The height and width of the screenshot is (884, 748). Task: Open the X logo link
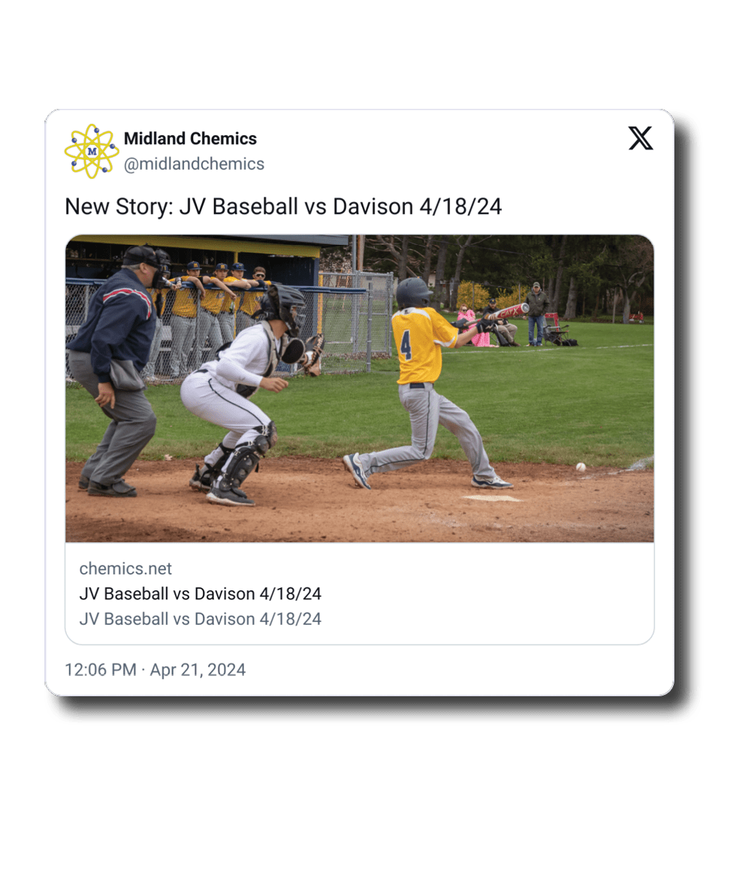click(x=641, y=138)
